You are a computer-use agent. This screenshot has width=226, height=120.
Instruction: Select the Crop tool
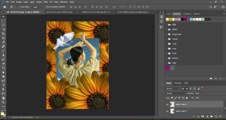[3, 34]
